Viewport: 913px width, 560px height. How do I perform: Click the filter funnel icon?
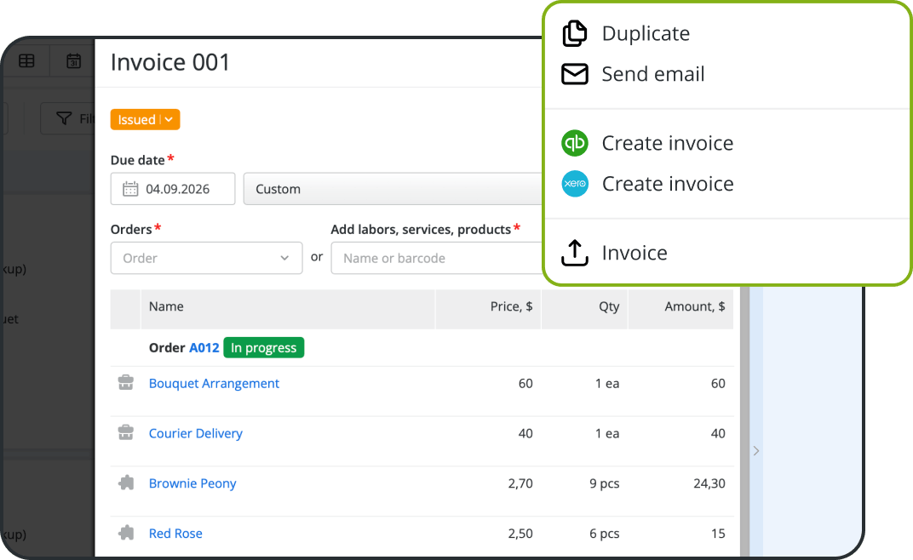[x=64, y=118]
